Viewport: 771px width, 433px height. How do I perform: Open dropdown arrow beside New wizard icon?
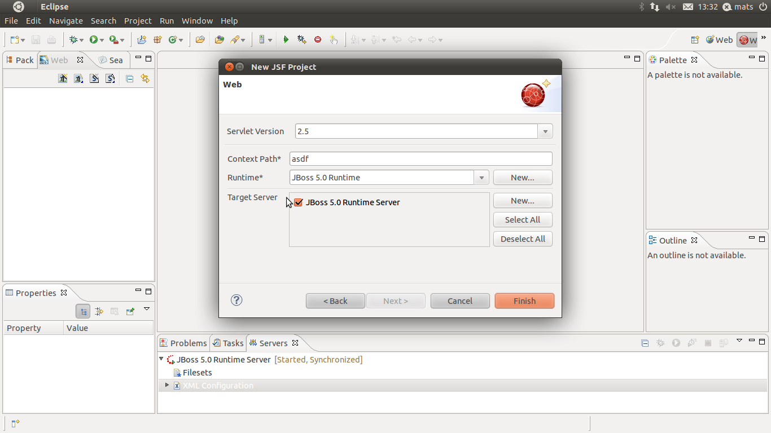pyautogui.click(x=23, y=40)
